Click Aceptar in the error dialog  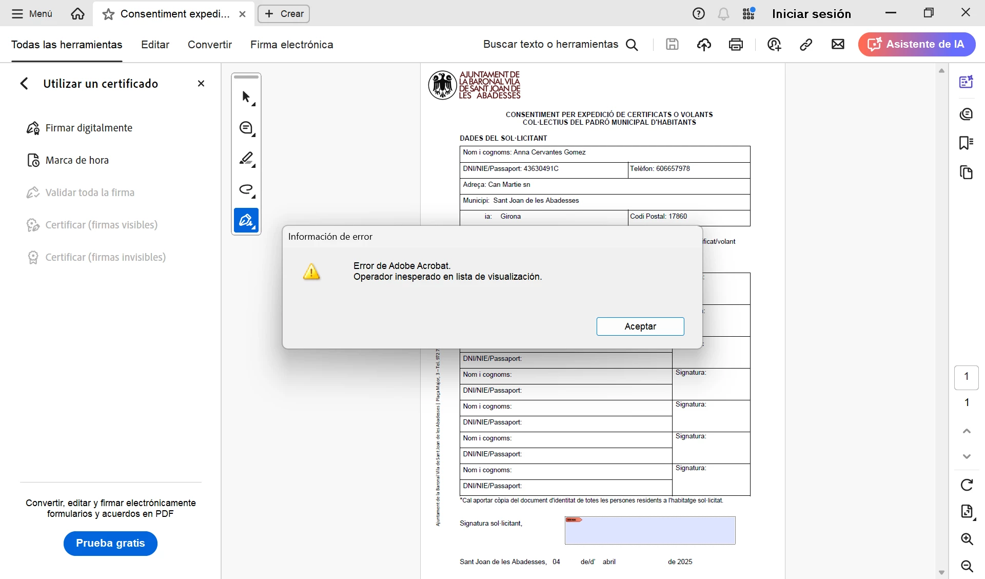[x=640, y=326]
